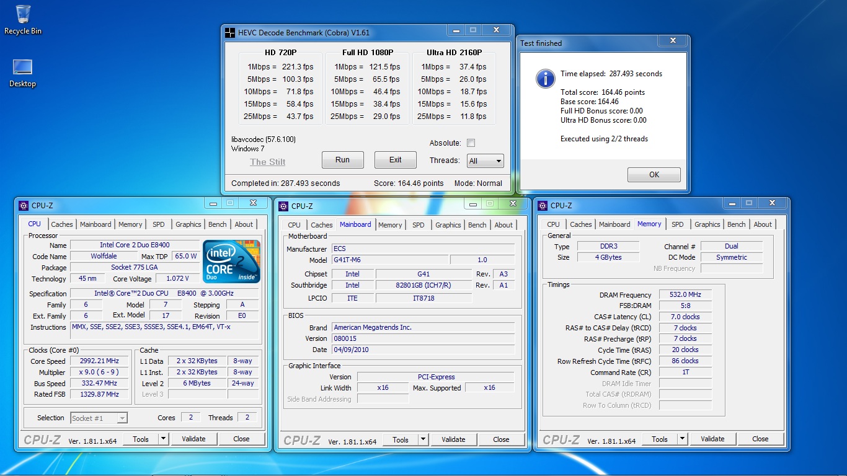Click the Run button in HEVC benchmark

pos(342,160)
